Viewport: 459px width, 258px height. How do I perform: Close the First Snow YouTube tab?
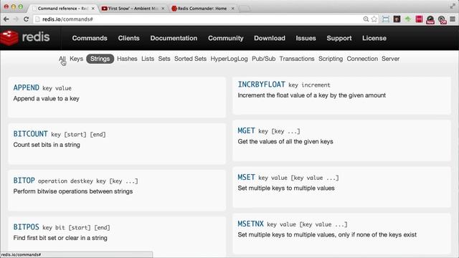coord(163,9)
